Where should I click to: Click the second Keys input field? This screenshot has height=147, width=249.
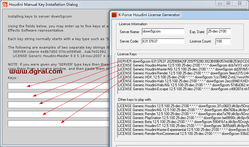59,95
